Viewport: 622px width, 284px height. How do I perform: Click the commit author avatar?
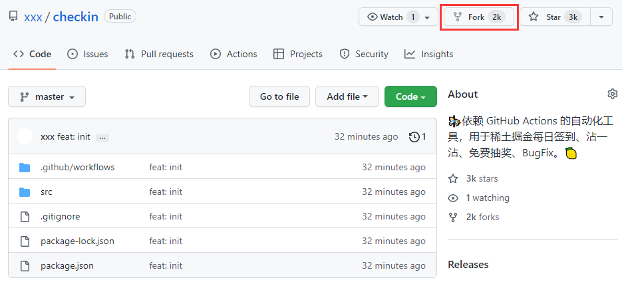pyautogui.click(x=25, y=136)
